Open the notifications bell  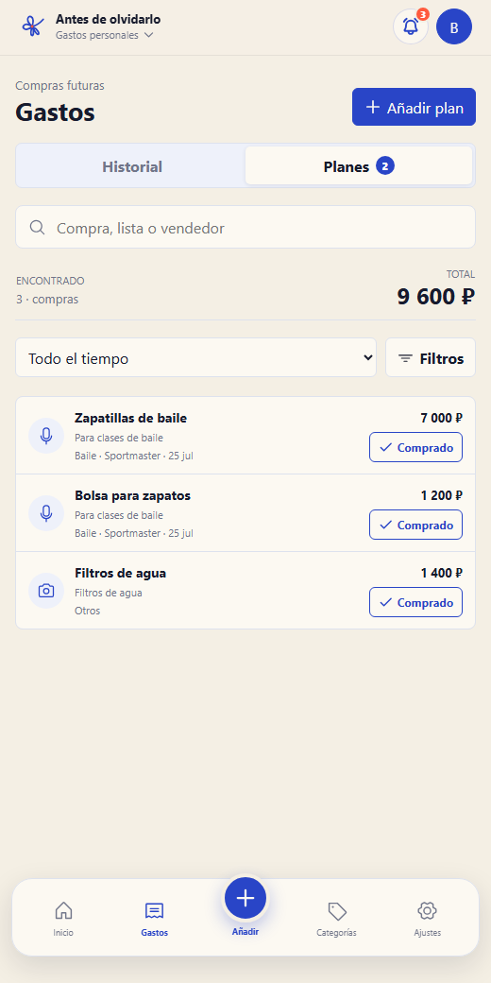coord(411,27)
